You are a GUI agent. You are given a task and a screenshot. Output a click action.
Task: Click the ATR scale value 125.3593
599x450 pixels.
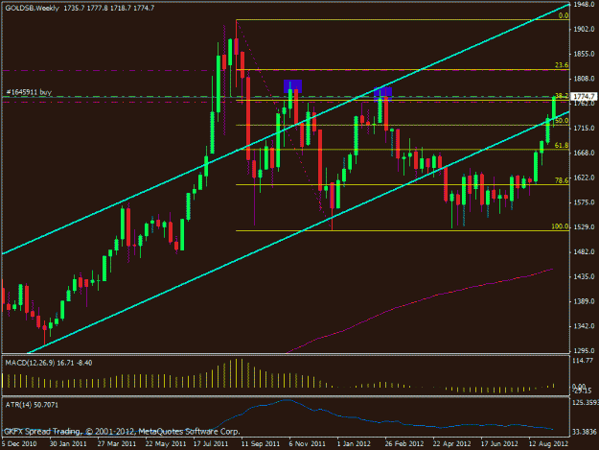(586, 403)
